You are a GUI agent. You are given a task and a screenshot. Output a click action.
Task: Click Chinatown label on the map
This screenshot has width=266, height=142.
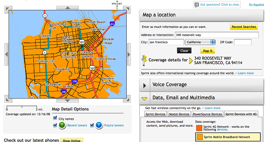pos(98,29)
